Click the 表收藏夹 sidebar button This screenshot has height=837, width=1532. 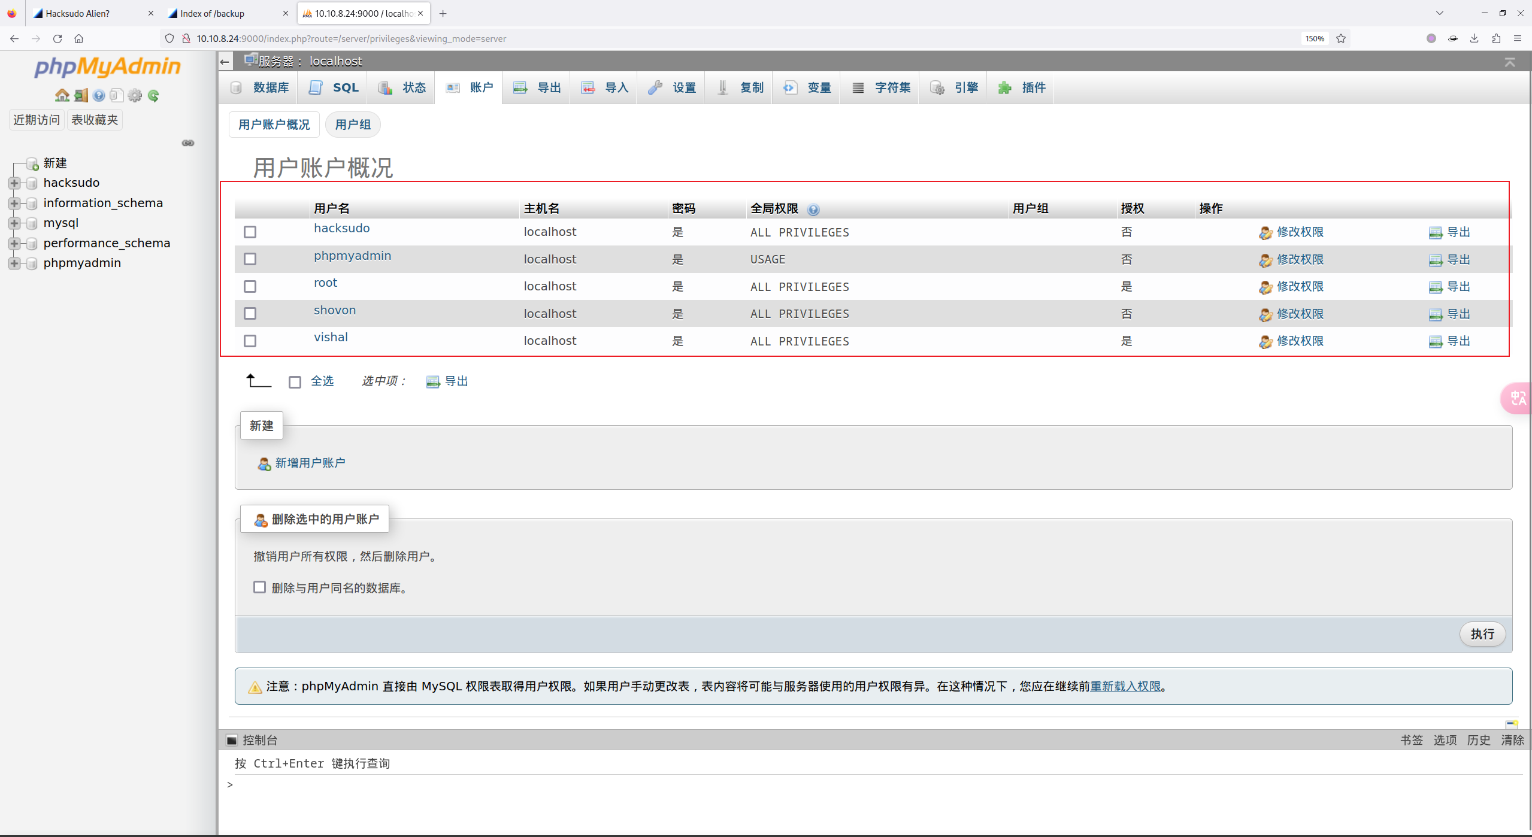[x=95, y=120]
